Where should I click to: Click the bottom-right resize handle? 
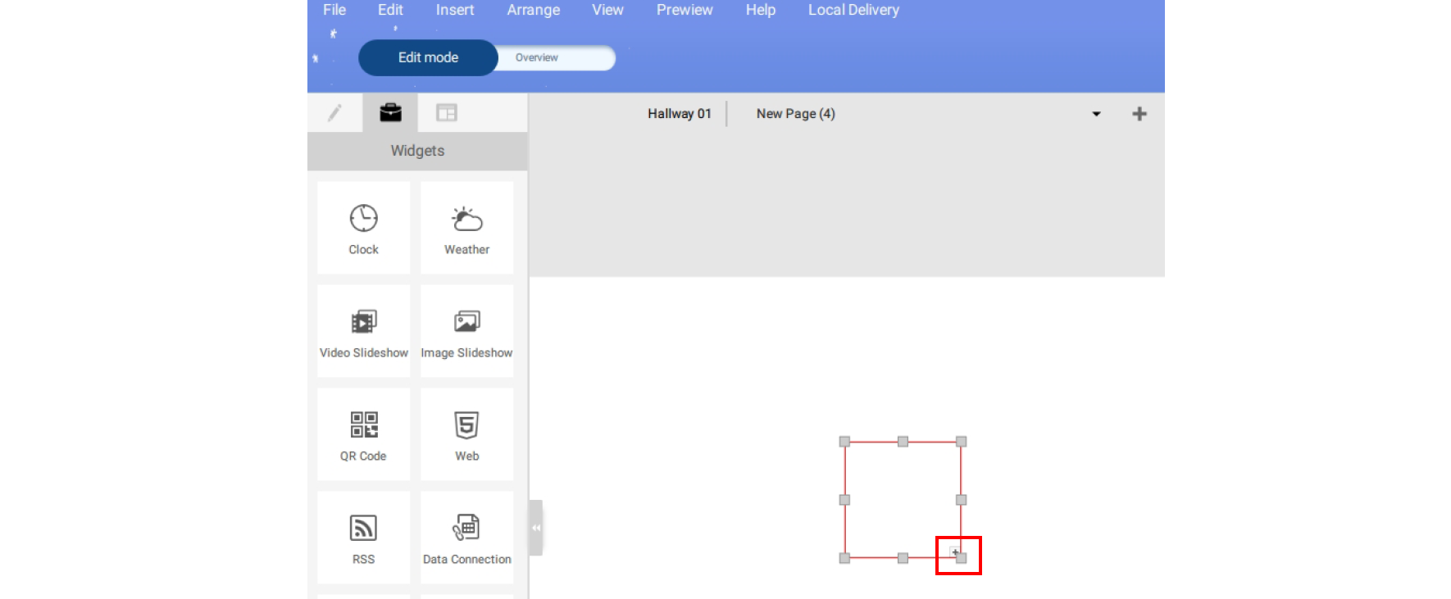tap(961, 558)
